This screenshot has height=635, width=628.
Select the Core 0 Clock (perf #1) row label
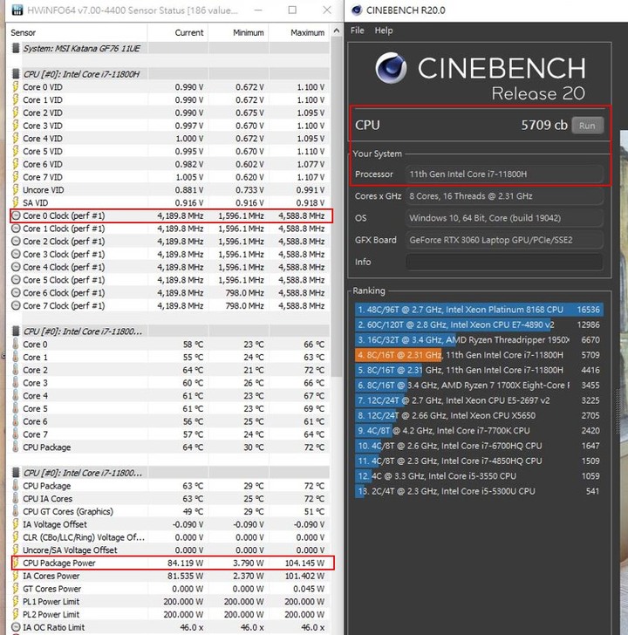pyautogui.click(x=64, y=215)
